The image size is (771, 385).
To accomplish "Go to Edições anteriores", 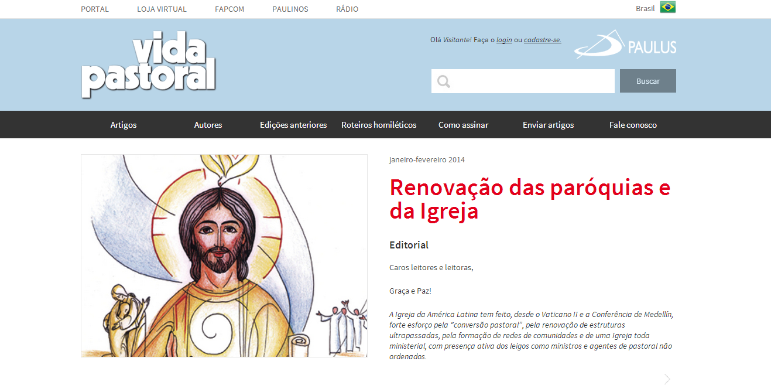I will 293,125.
